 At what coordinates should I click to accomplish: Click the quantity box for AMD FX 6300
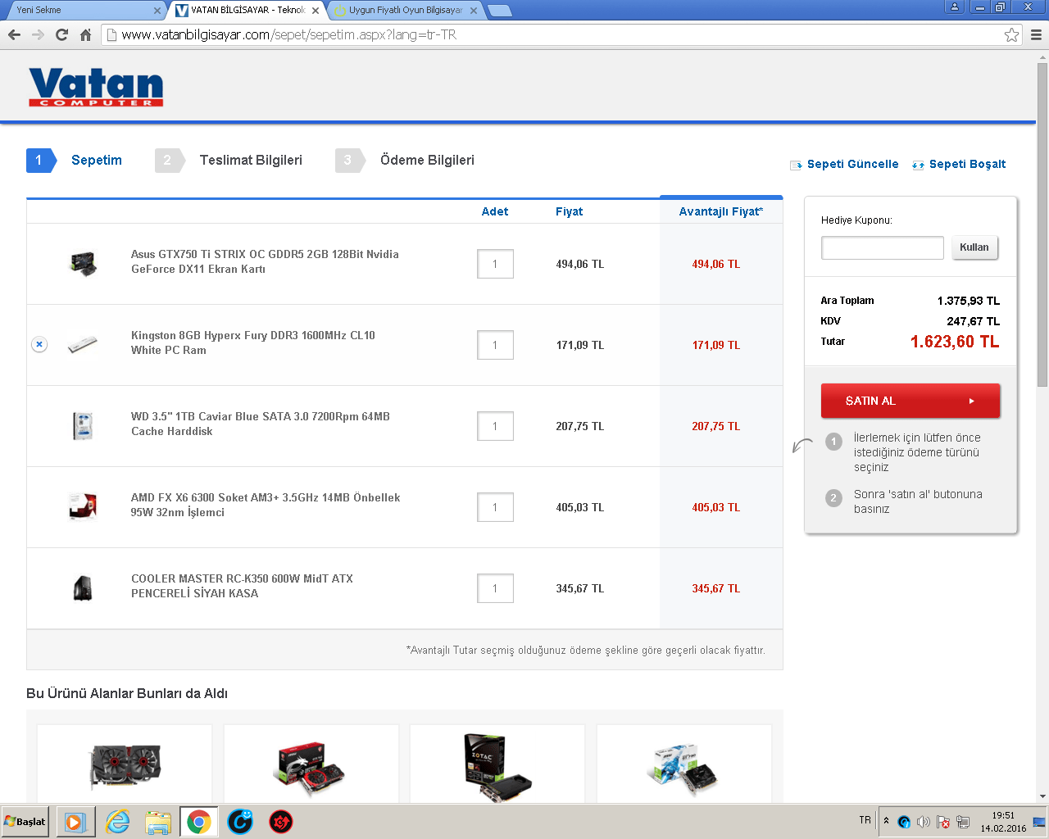pos(495,507)
